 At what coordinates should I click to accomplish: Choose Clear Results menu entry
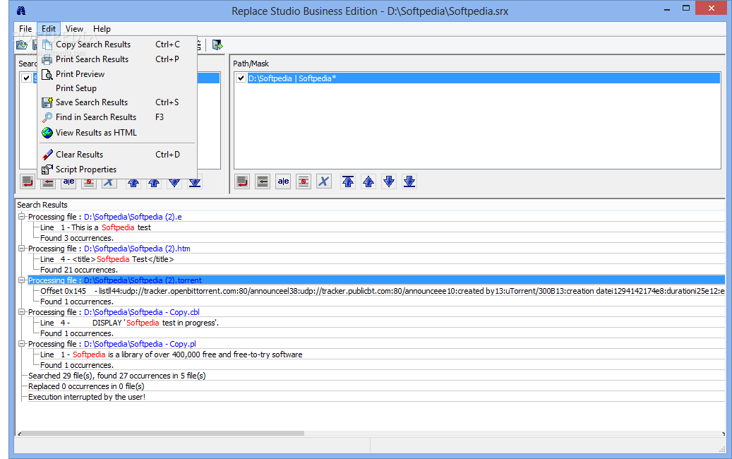(117, 155)
